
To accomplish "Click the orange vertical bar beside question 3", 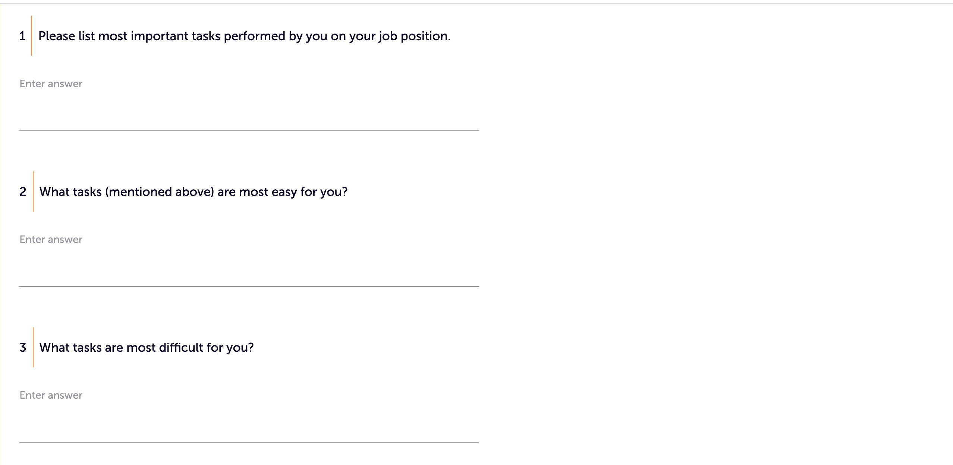I will [33, 348].
